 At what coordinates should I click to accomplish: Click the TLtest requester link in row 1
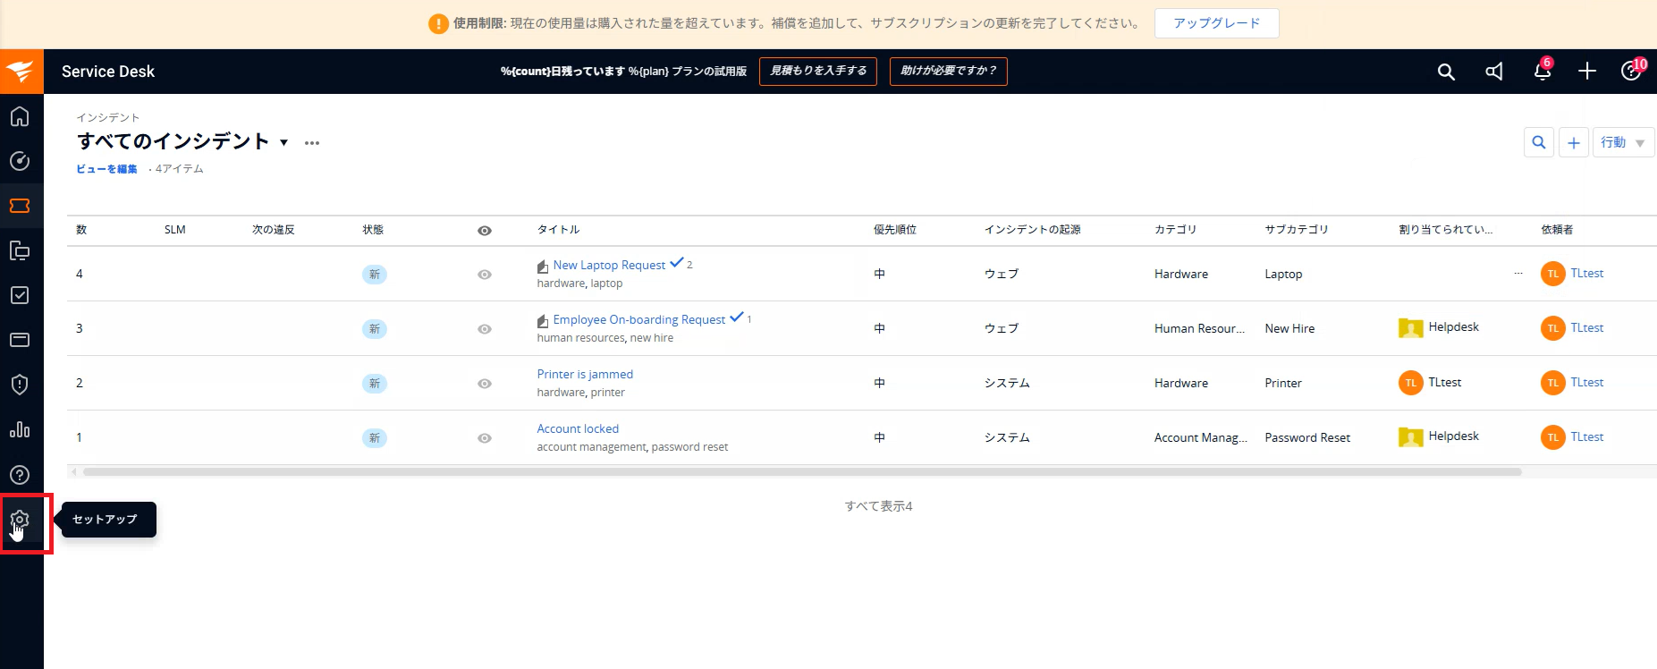(x=1587, y=437)
